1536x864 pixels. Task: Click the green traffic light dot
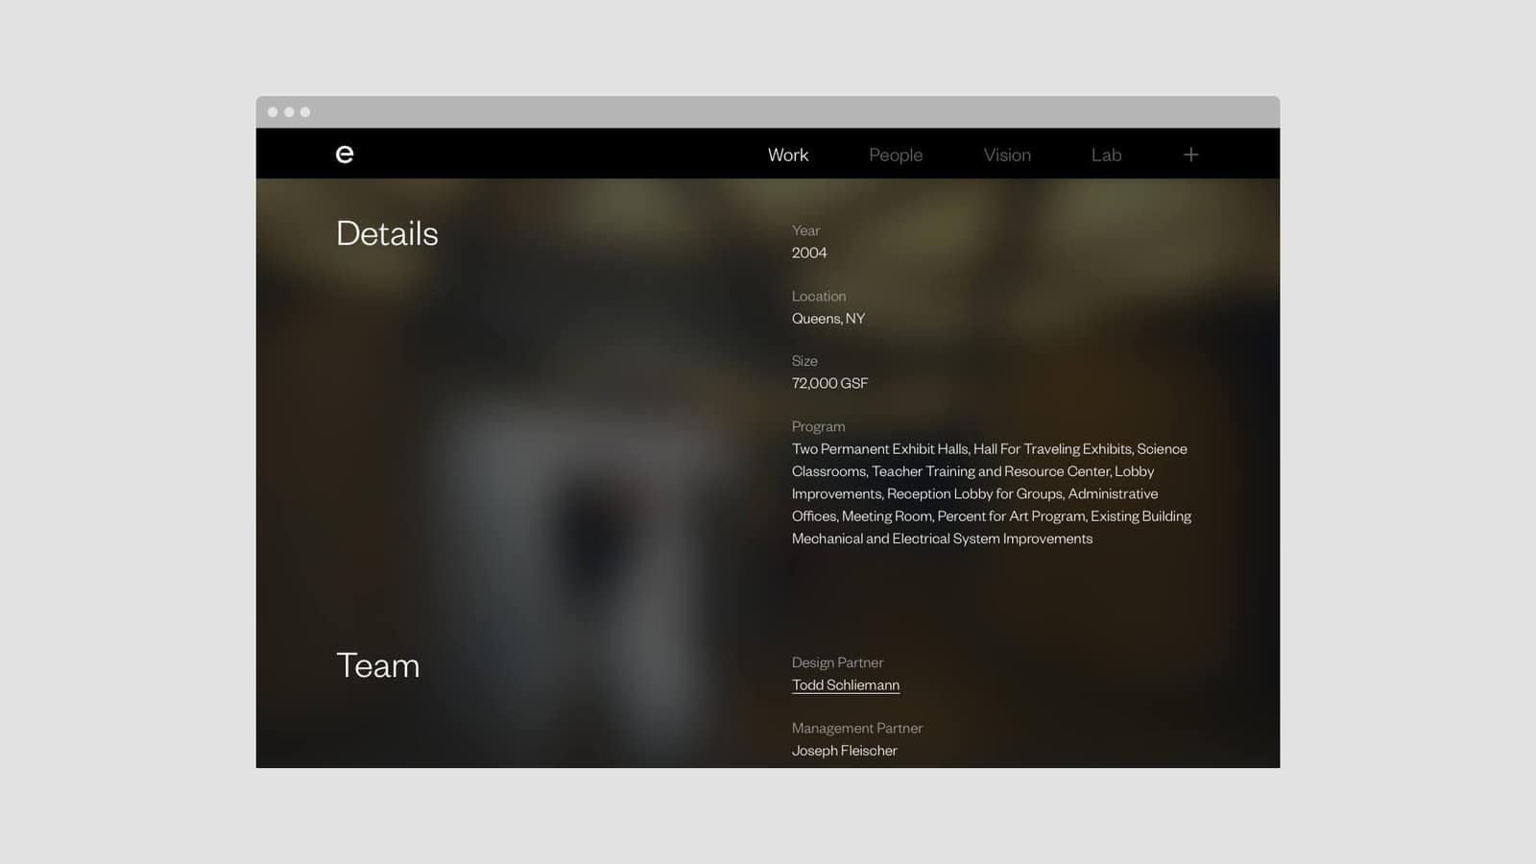pyautogui.click(x=304, y=110)
